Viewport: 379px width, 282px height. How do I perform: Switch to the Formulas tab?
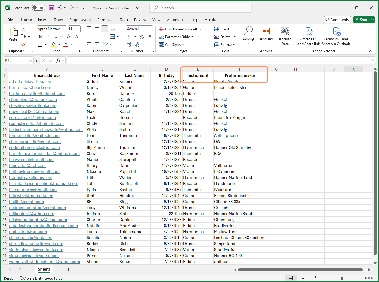tap(105, 20)
